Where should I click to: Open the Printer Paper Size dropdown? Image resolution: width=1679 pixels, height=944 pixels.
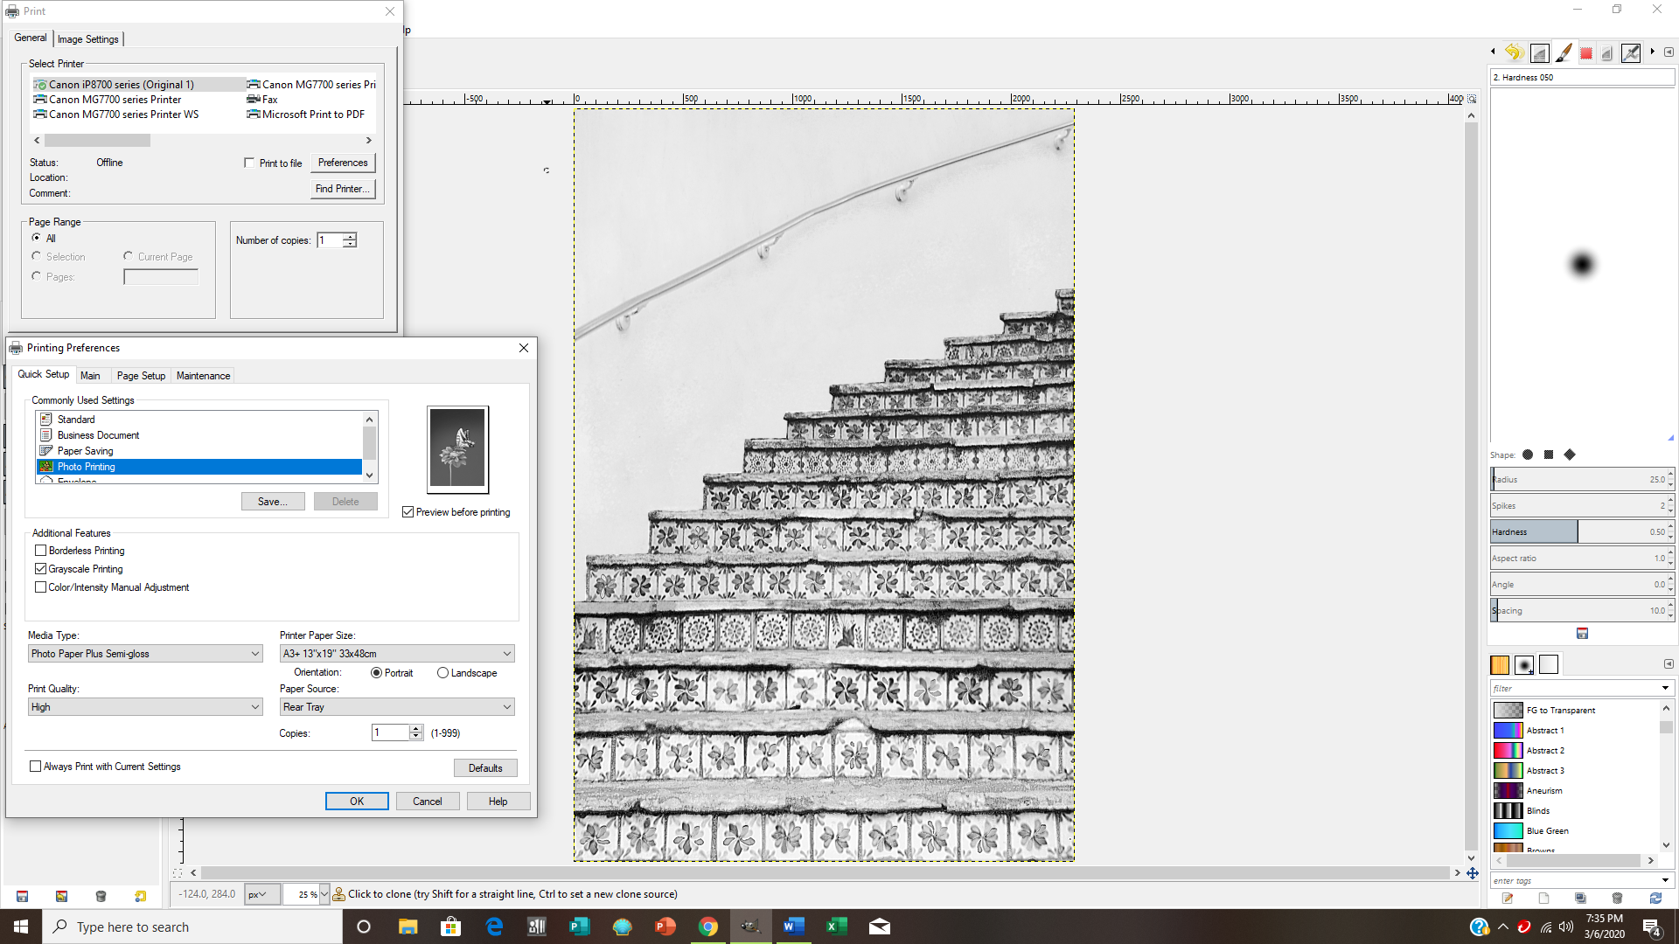(396, 653)
